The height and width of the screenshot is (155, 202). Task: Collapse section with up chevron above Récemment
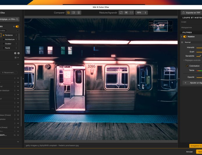[18, 64]
